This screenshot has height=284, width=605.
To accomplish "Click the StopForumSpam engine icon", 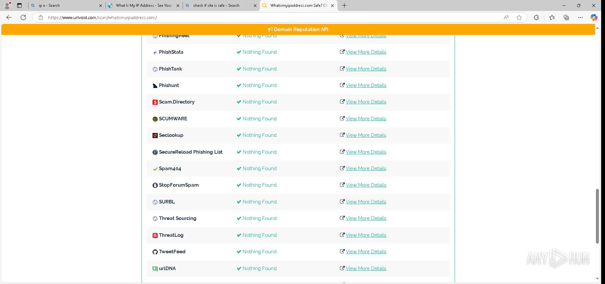I will point(155,185).
